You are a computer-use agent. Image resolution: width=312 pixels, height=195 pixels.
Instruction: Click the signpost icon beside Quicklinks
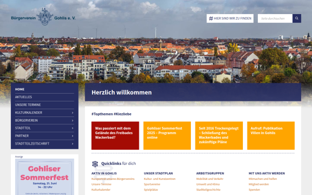(x=95, y=164)
